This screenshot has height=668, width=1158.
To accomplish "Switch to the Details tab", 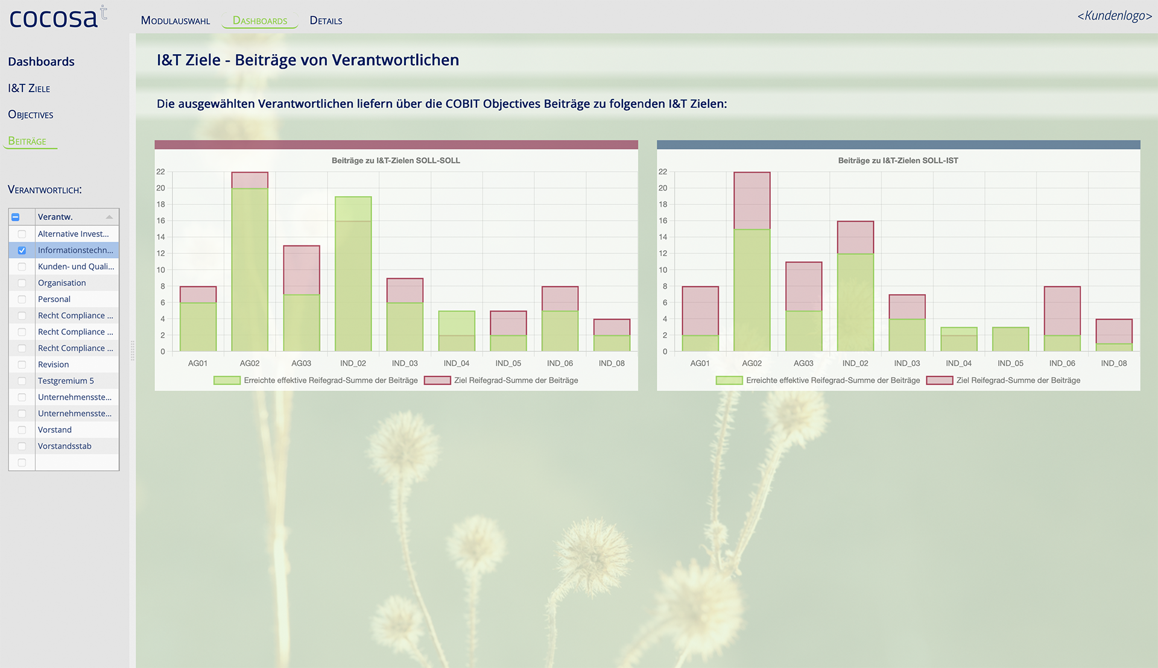I will 326,20.
